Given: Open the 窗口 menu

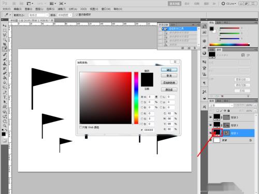Looking at the screenshot, I should pyautogui.click(x=106, y=9).
